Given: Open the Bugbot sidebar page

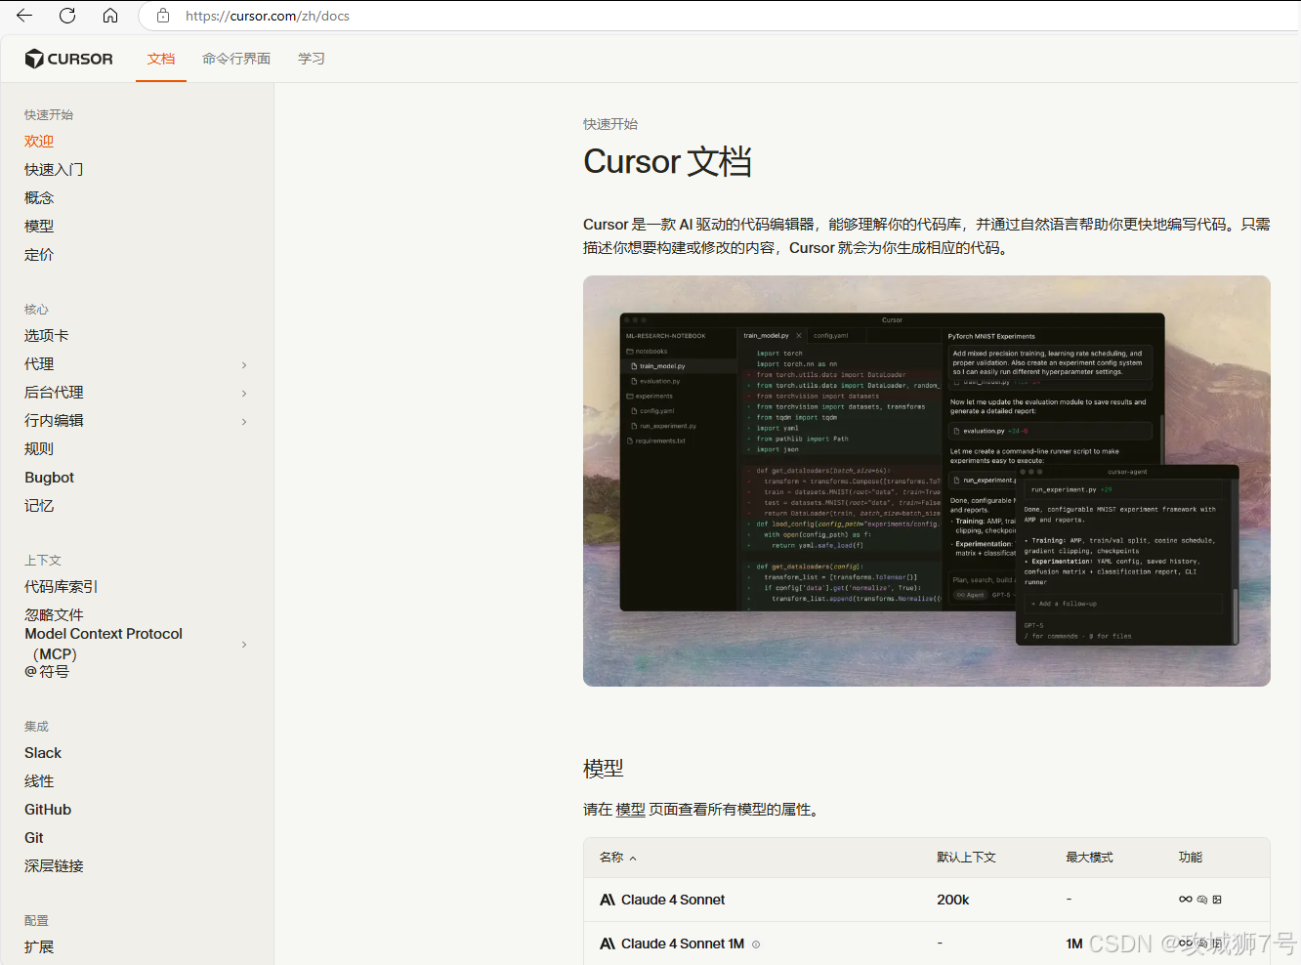Looking at the screenshot, I should point(50,478).
